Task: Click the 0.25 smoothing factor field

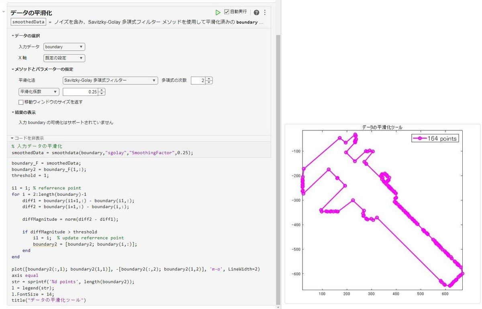Action: 80,92
